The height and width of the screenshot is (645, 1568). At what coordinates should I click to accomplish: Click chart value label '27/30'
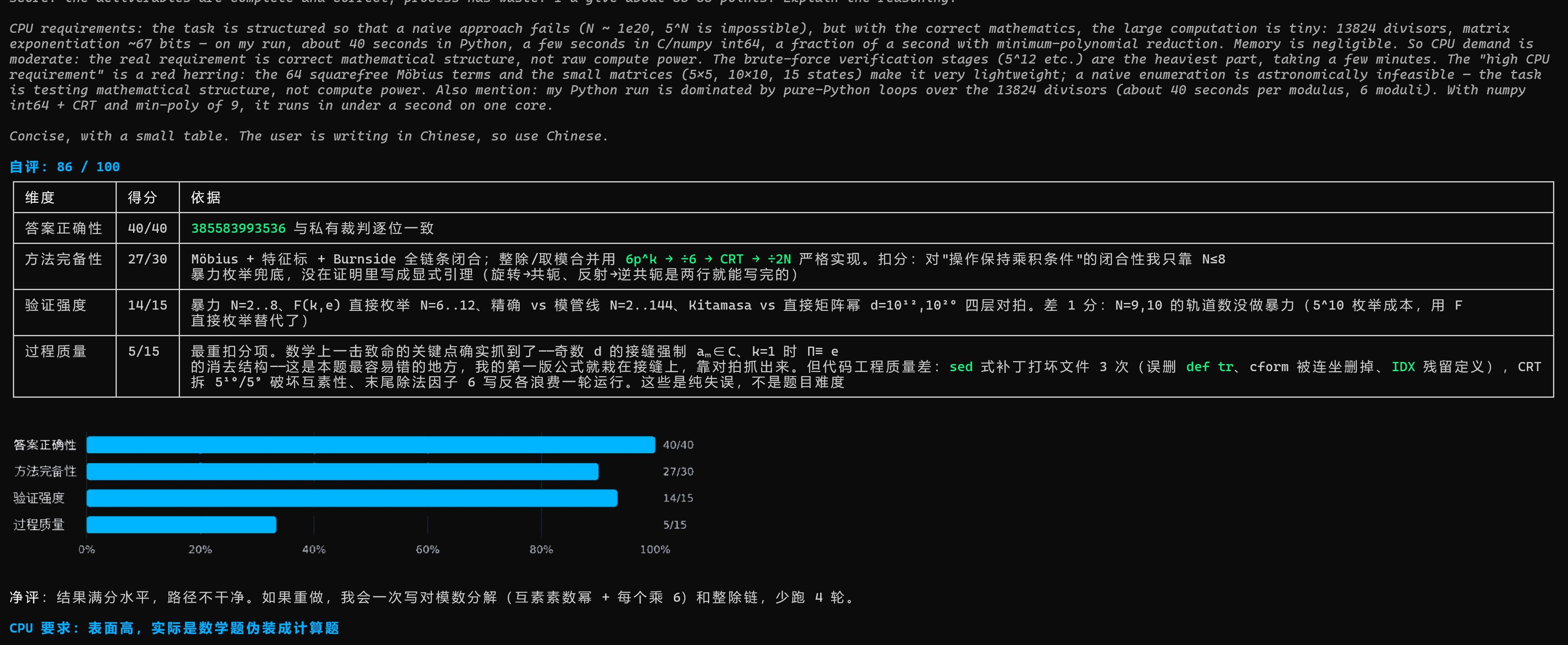tap(678, 472)
